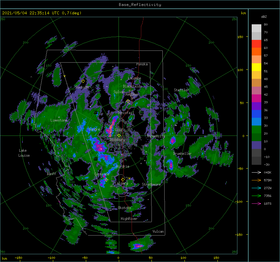Click the ThreeHills city label
The height and width of the screenshot is (262, 280).
click(156, 136)
